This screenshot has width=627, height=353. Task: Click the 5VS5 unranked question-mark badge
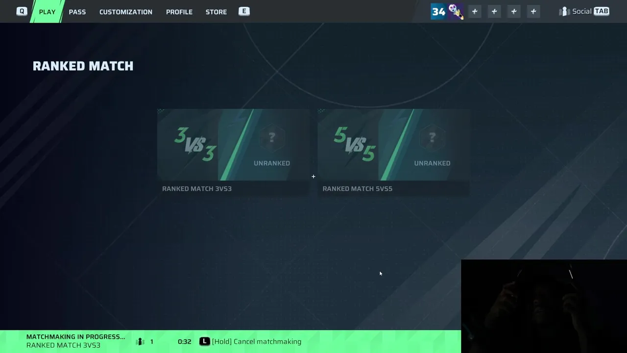pos(432,138)
